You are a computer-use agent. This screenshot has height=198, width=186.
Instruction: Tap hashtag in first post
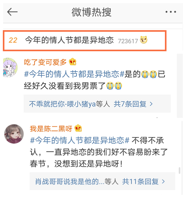coord(74,74)
